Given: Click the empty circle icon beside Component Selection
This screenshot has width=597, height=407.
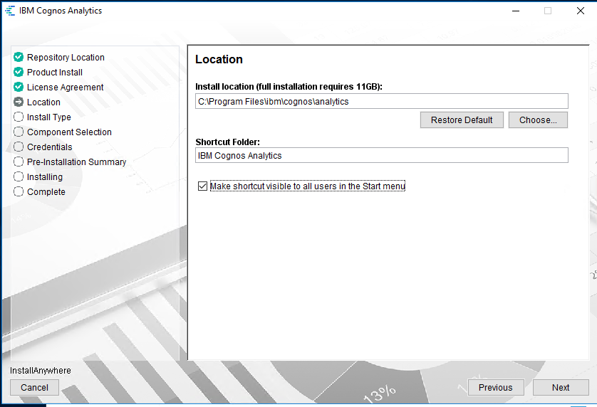Looking at the screenshot, I should [x=19, y=132].
